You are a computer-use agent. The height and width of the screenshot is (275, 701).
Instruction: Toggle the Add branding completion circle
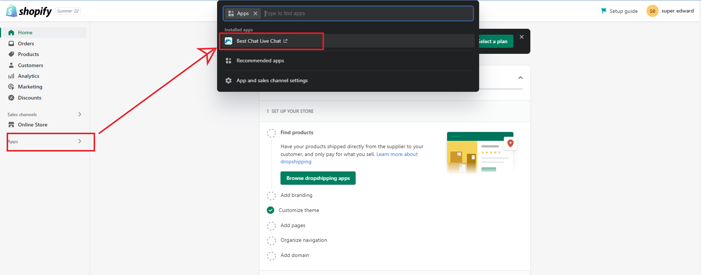[271, 195]
